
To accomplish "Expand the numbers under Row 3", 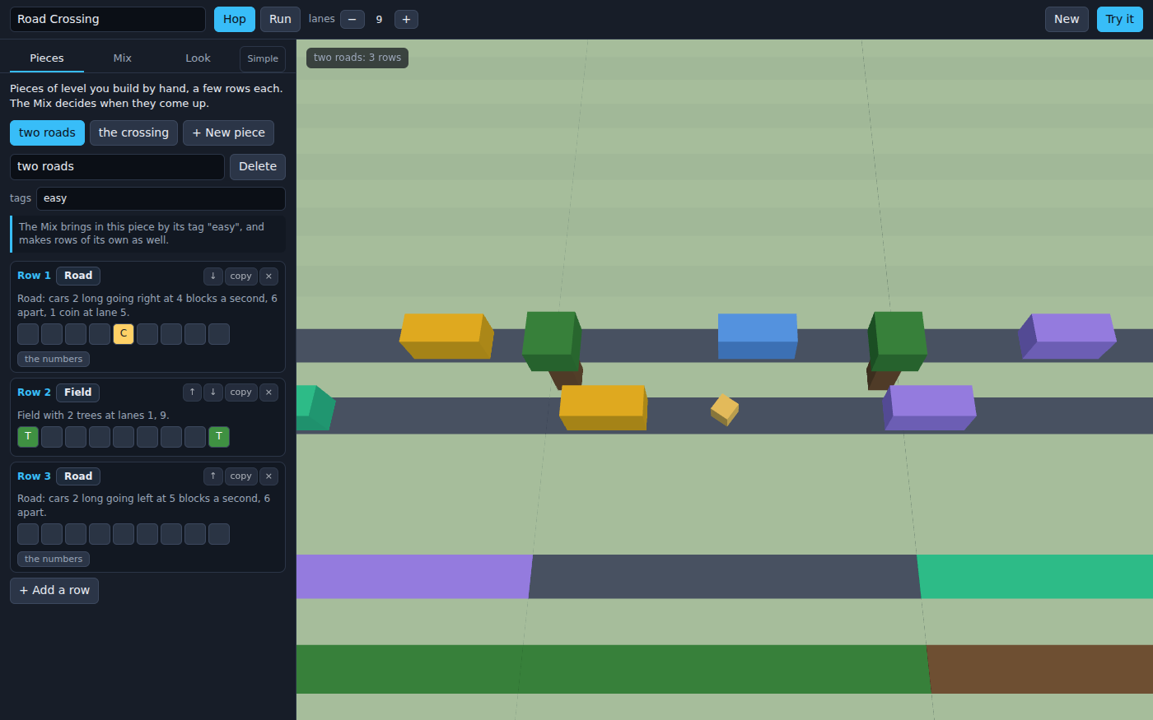I will click(x=54, y=560).
